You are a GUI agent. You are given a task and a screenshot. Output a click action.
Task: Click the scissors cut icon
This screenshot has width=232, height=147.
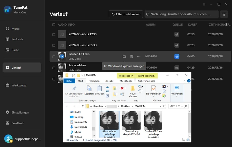coord(107,87)
